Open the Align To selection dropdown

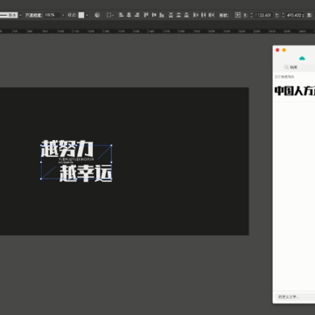[x=110, y=15]
